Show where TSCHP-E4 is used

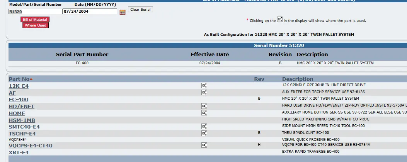[x=204, y=133]
